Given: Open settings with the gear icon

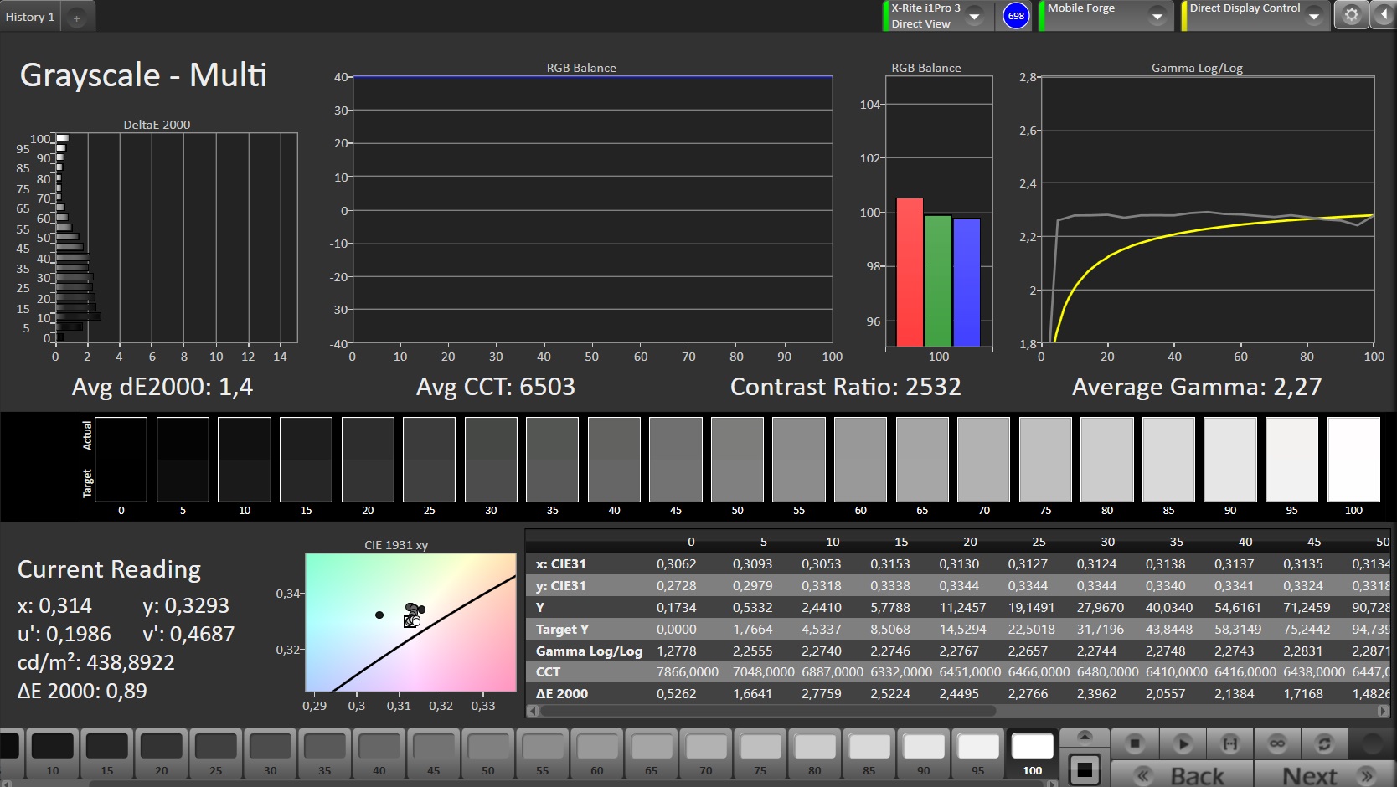Looking at the screenshot, I should tap(1351, 15).
